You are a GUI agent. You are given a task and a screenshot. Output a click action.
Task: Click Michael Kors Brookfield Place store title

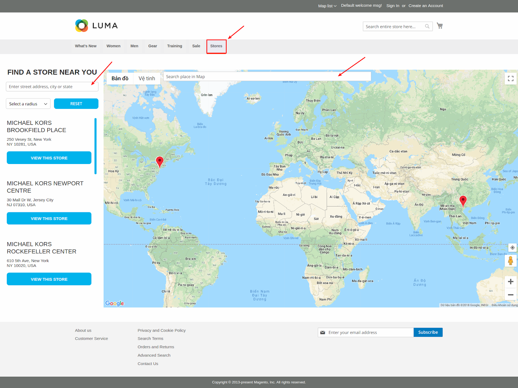37,126
